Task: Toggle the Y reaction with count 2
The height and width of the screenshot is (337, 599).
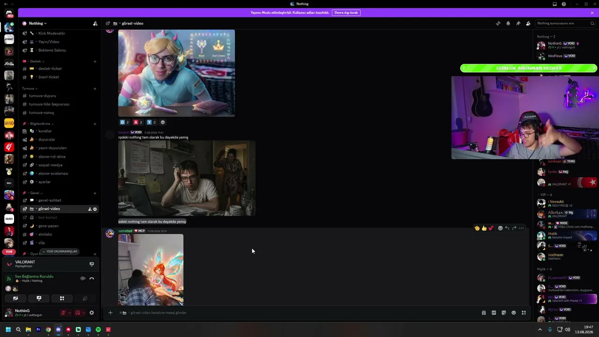Action: (x=151, y=122)
